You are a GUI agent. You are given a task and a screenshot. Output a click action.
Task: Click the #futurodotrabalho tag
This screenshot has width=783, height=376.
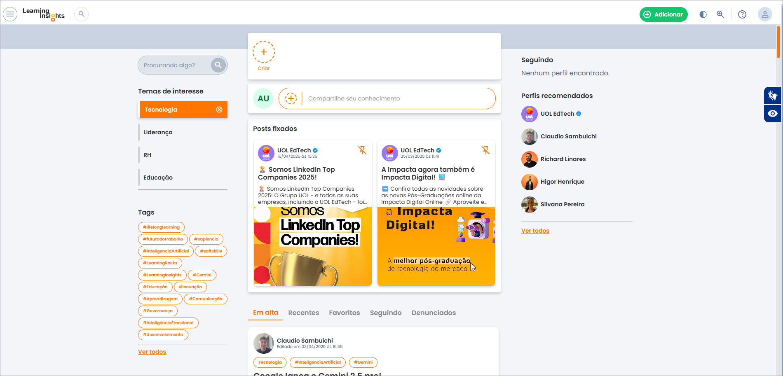(x=163, y=239)
